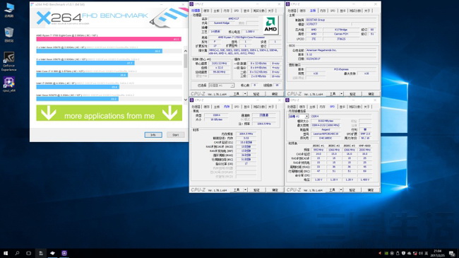Click 'DDR4-2132' max bandwidth value in SPD window
Screen dimensions: 459x258
click(x=326, y=125)
